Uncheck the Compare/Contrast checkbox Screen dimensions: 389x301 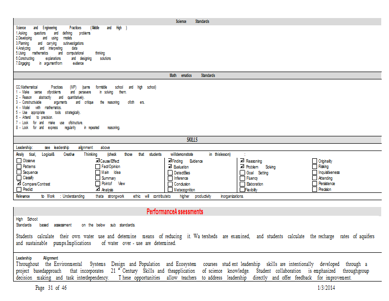(x=19, y=184)
